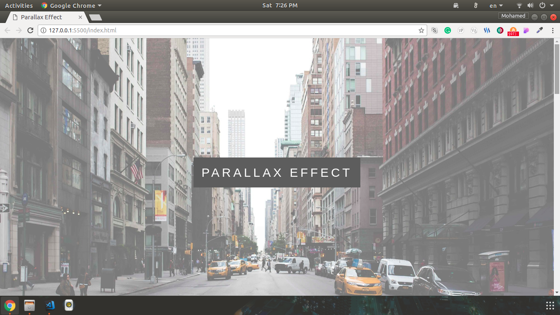560x315 pixels.
Task: Open the speaker music app in the dock
Action: tap(69, 306)
